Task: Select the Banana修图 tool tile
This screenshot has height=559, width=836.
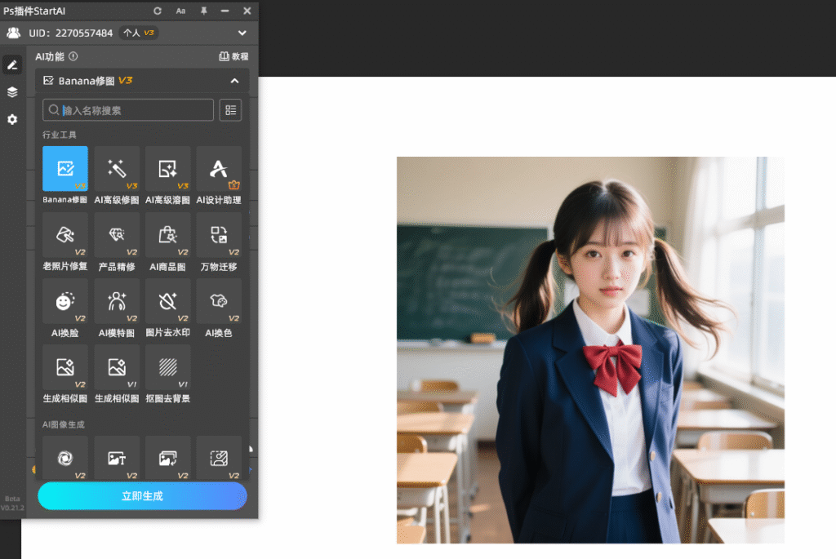Action: pyautogui.click(x=65, y=169)
